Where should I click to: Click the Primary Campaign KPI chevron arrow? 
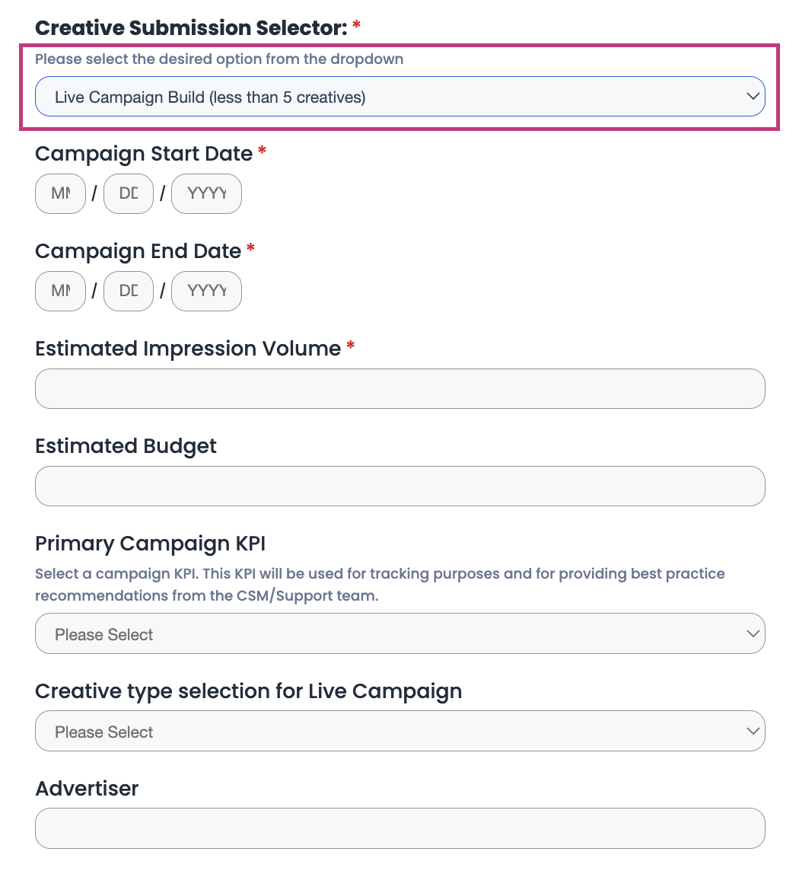(x=753, y=633)
